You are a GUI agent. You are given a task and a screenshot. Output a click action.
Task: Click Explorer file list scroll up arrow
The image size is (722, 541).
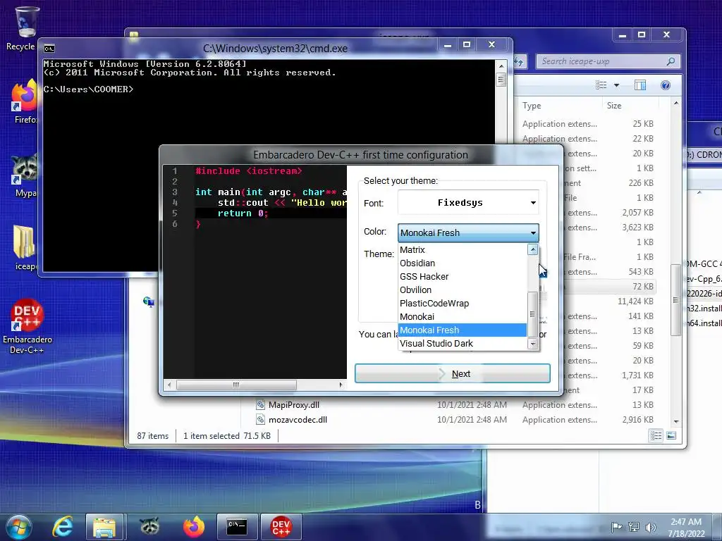coord(675,103)
